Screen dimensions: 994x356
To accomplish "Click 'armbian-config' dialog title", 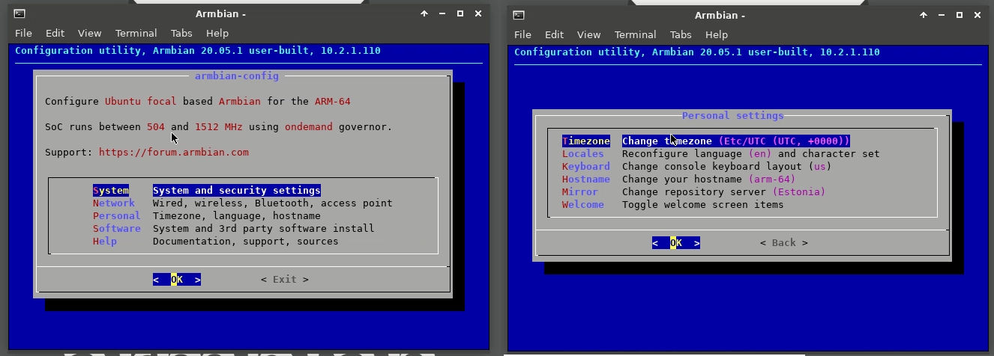I will [x=237, y=76].
